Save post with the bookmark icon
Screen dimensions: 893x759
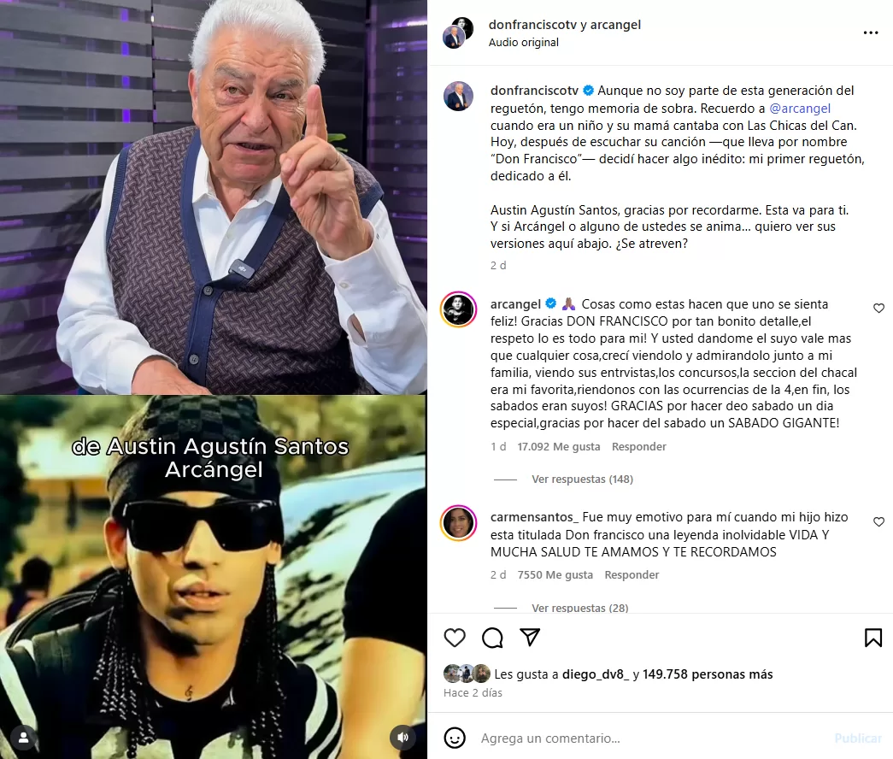tap(873, 638)
